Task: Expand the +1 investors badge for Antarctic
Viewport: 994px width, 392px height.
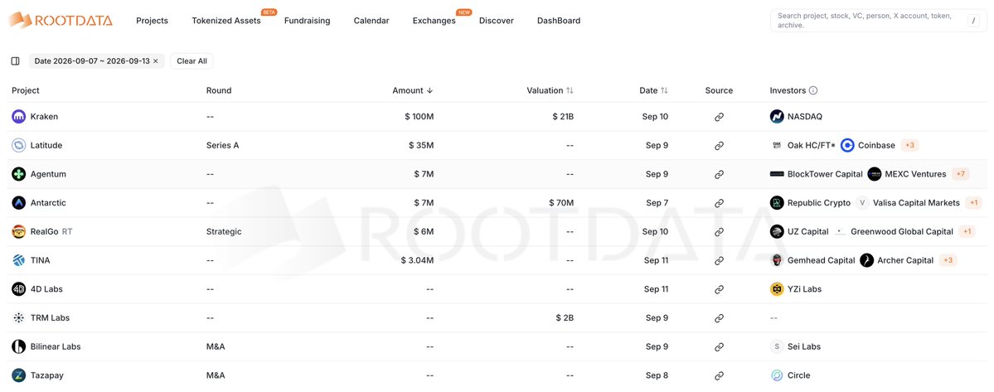Action: point(974,203)
